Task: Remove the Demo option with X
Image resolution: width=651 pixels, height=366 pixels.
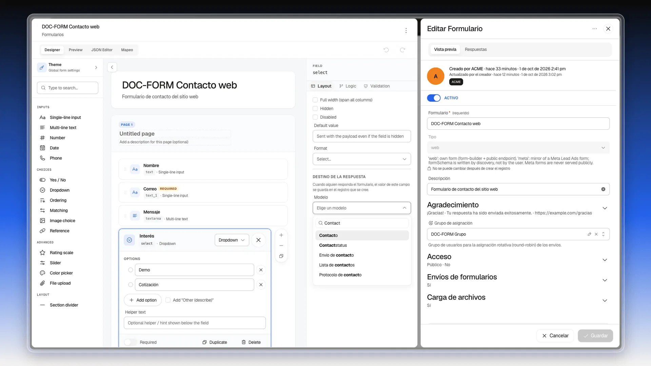Action: tap(261, 270)
